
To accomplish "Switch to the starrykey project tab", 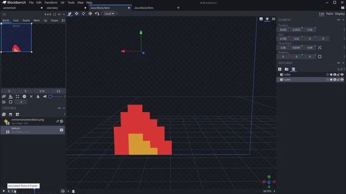I will (52, 8).
